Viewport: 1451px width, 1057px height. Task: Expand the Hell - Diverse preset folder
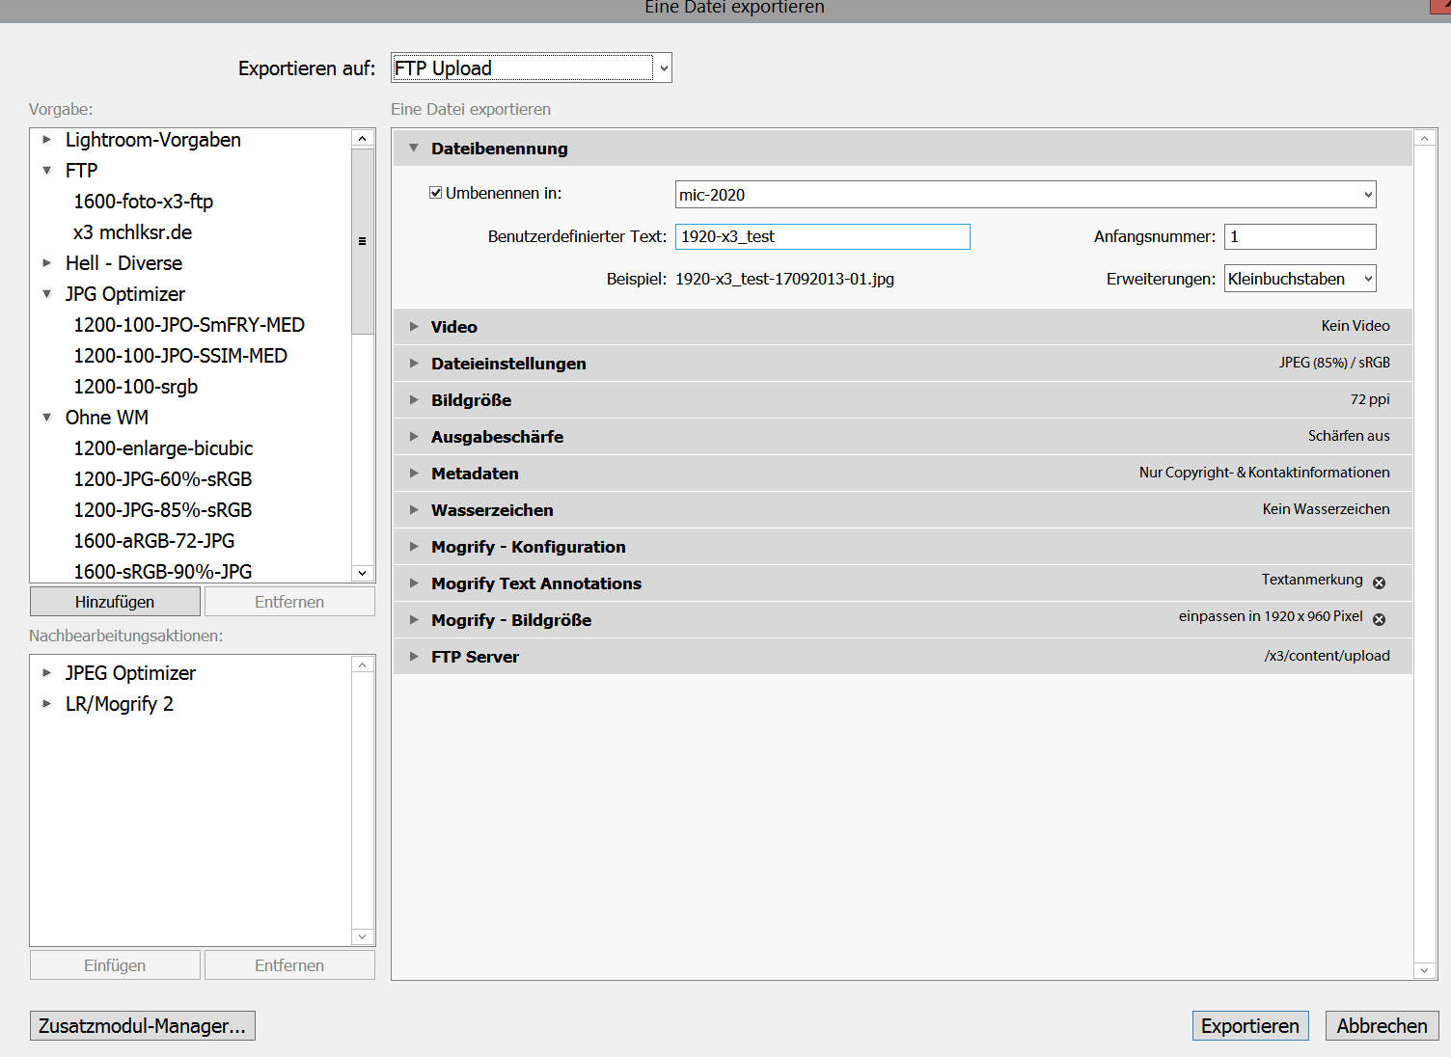click(46, 262)
